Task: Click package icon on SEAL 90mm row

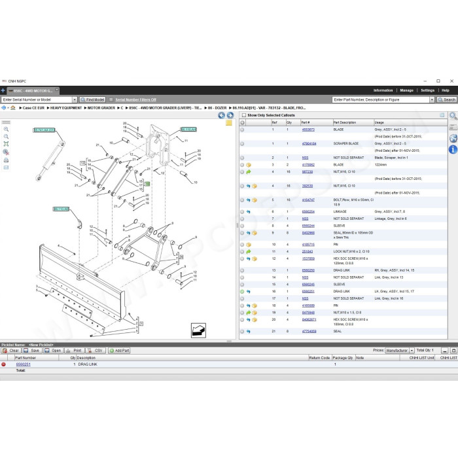Action: [255, 233]
